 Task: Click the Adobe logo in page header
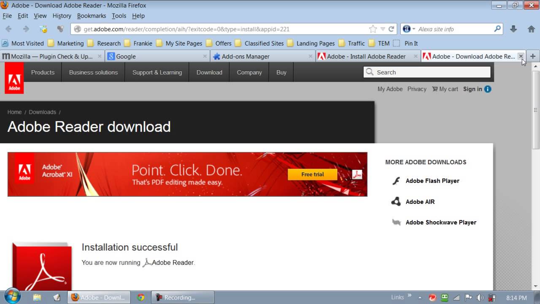click(x=14, y=78)
